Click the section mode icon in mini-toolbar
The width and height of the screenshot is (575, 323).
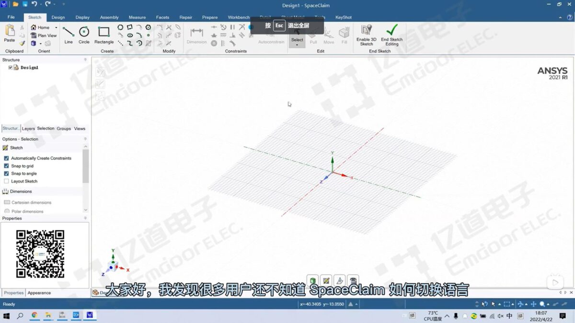(x=339, y=280)
